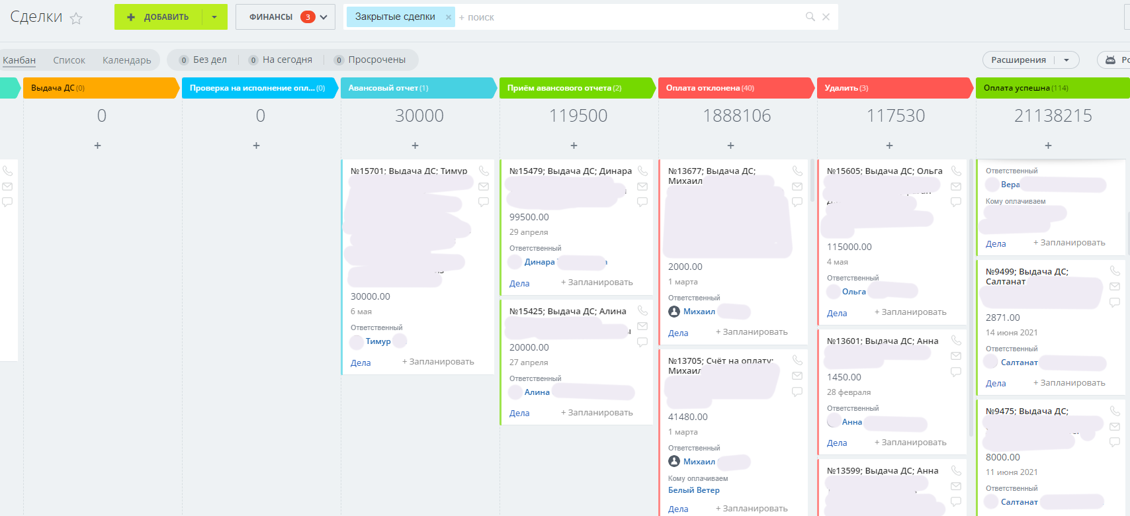
Task: Open chat icon on deal №15701
Action: coord(484,202)
